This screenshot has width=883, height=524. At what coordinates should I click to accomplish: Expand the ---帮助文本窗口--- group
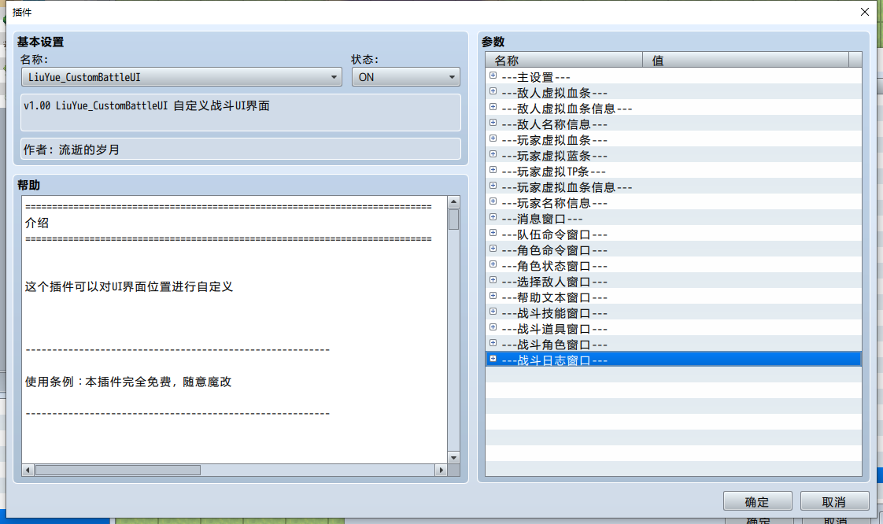pyautogui.click(x=493, y=296)
